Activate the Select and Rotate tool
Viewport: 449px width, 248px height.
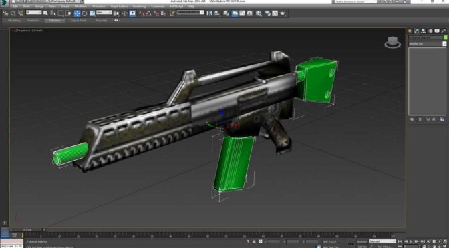[85, 13]
